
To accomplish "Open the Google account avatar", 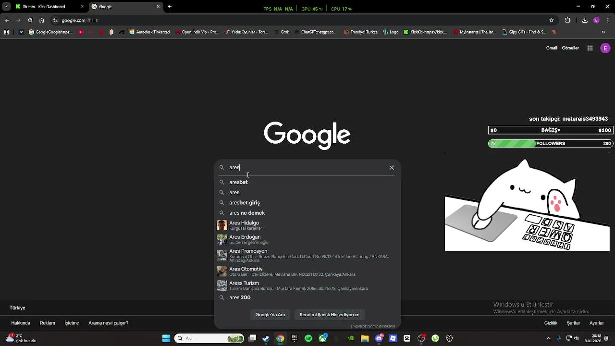I will (605, 48).
